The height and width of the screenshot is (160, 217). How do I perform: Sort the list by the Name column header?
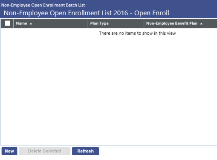[21, 23]
